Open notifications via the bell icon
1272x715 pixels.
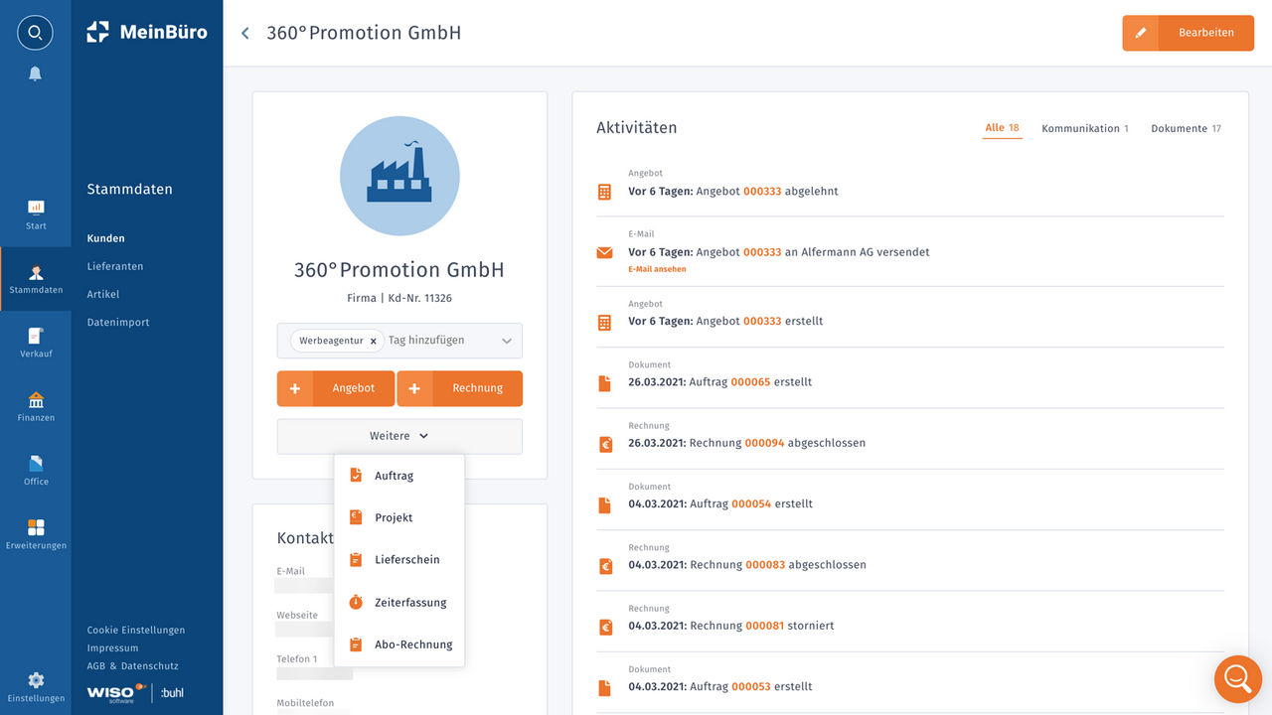35,72
